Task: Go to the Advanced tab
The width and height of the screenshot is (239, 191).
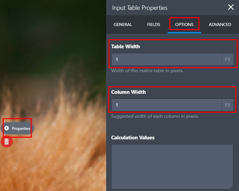Action: [220, 24]
